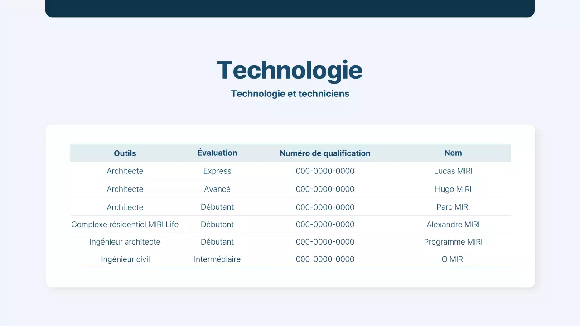
Task: Click "Débutant" in the Parc MIRI row
Action: (x=217, y=207)
